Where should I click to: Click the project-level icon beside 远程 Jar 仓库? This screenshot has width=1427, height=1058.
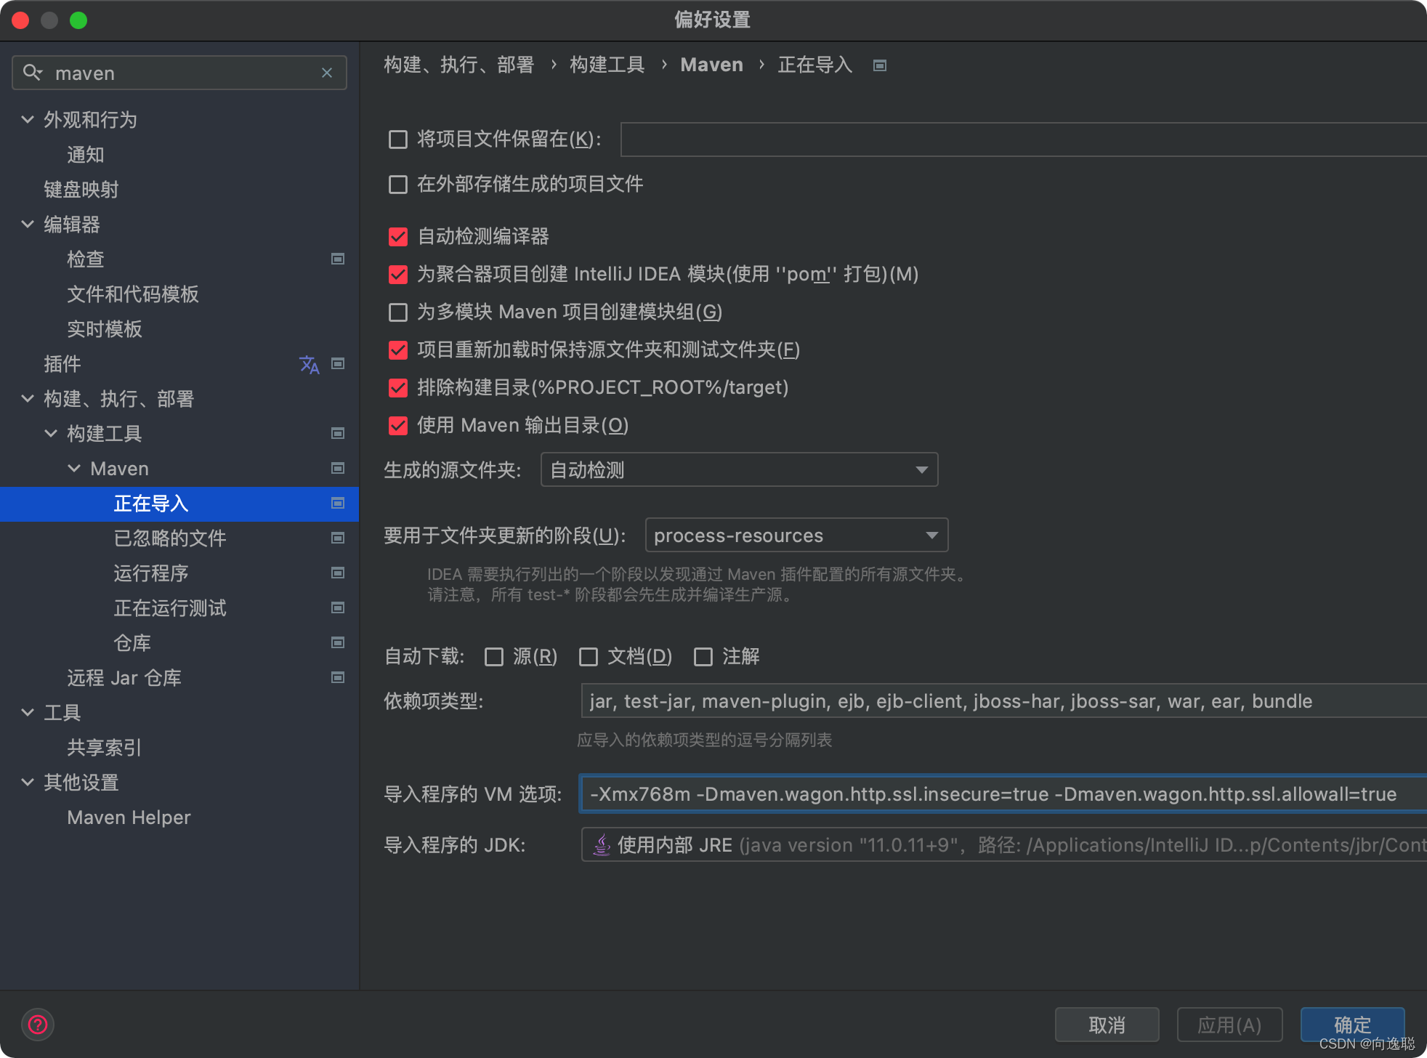[338, 677]
